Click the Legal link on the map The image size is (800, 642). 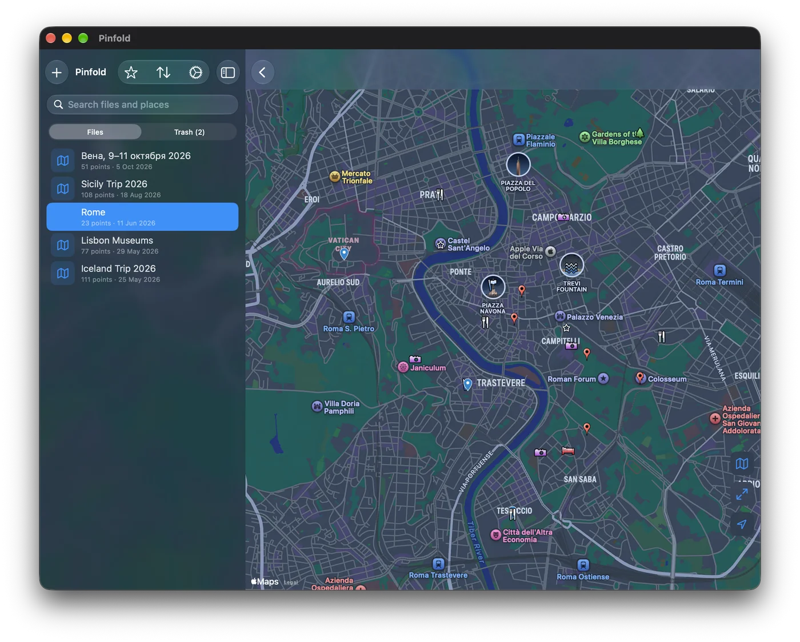coord(291,583)
